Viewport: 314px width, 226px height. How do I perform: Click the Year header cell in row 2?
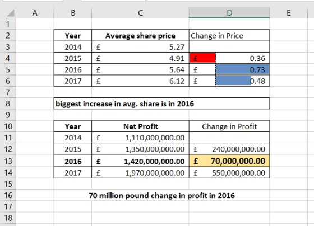pos(73,36)
